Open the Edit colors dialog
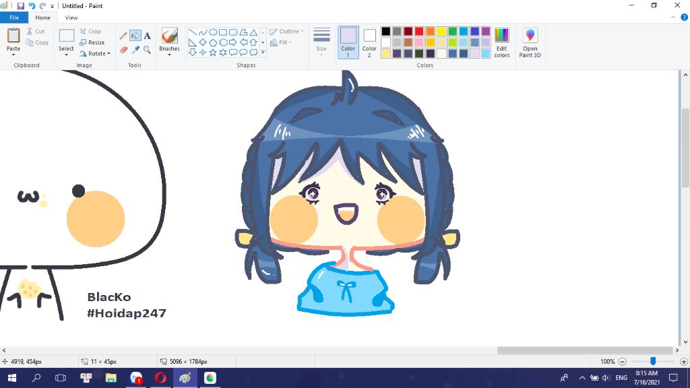 [501, 42]
